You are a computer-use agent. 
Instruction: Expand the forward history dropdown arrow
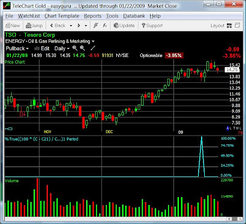tap(86, 26)
